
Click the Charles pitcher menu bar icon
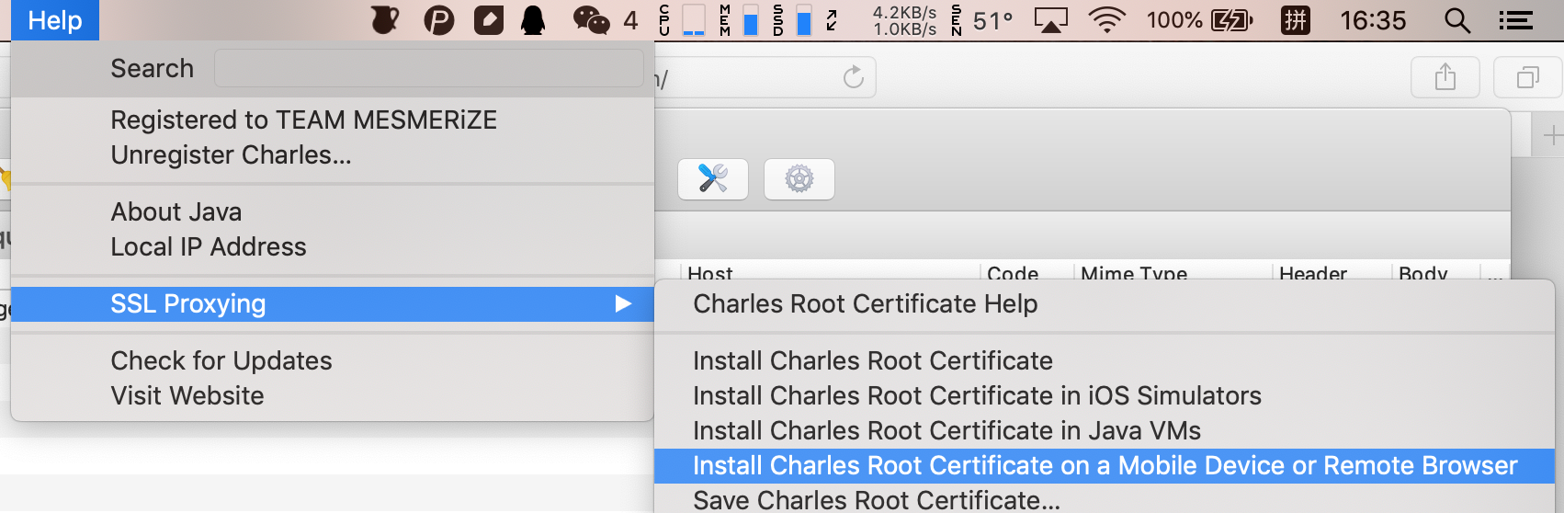(384, 20)
